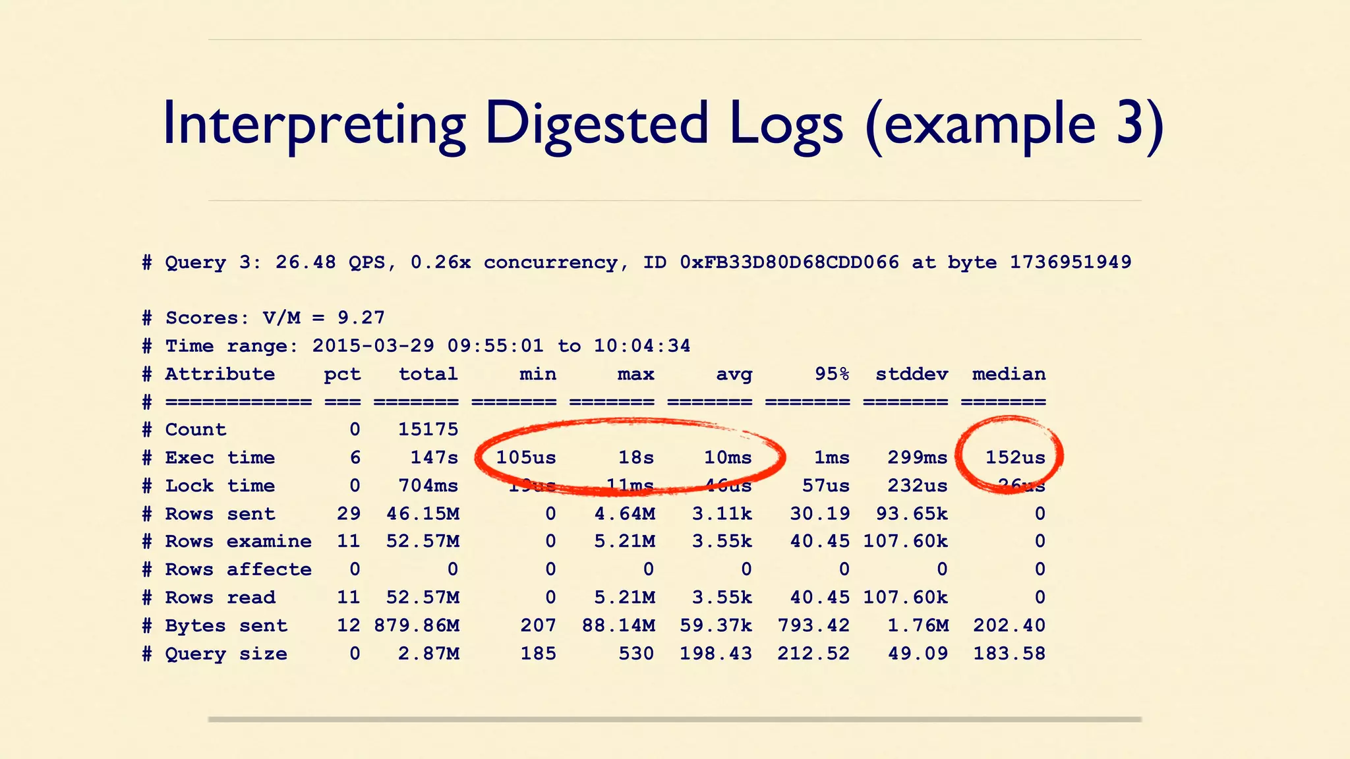Click the Bytes sent median '202.40'

coord(1009,625)
